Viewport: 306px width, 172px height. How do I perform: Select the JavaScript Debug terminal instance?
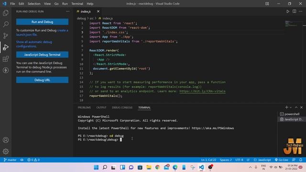(292, 119)
